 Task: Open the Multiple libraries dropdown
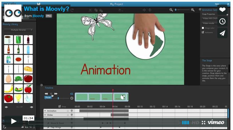(18, 30)
